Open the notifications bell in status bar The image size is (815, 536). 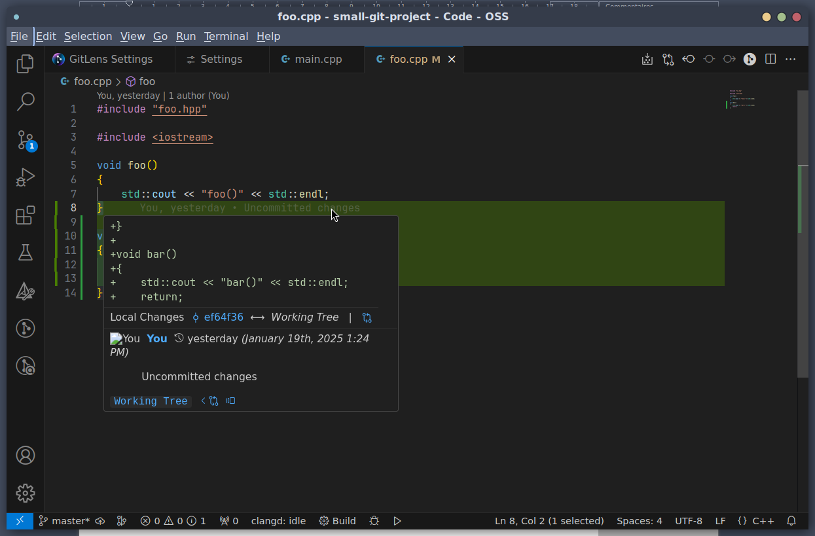point(791,521)
